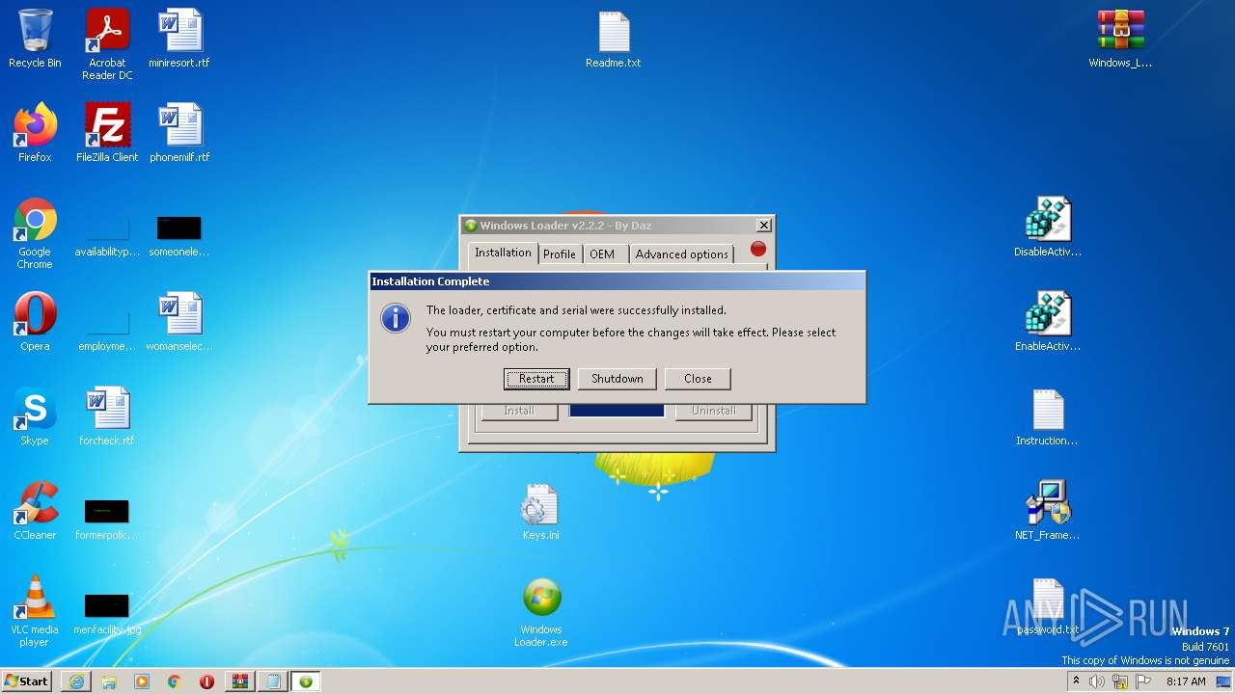Select employme... desktop file
The height and width of the screenshot is (694, 1235).
(x=107, y=331)
